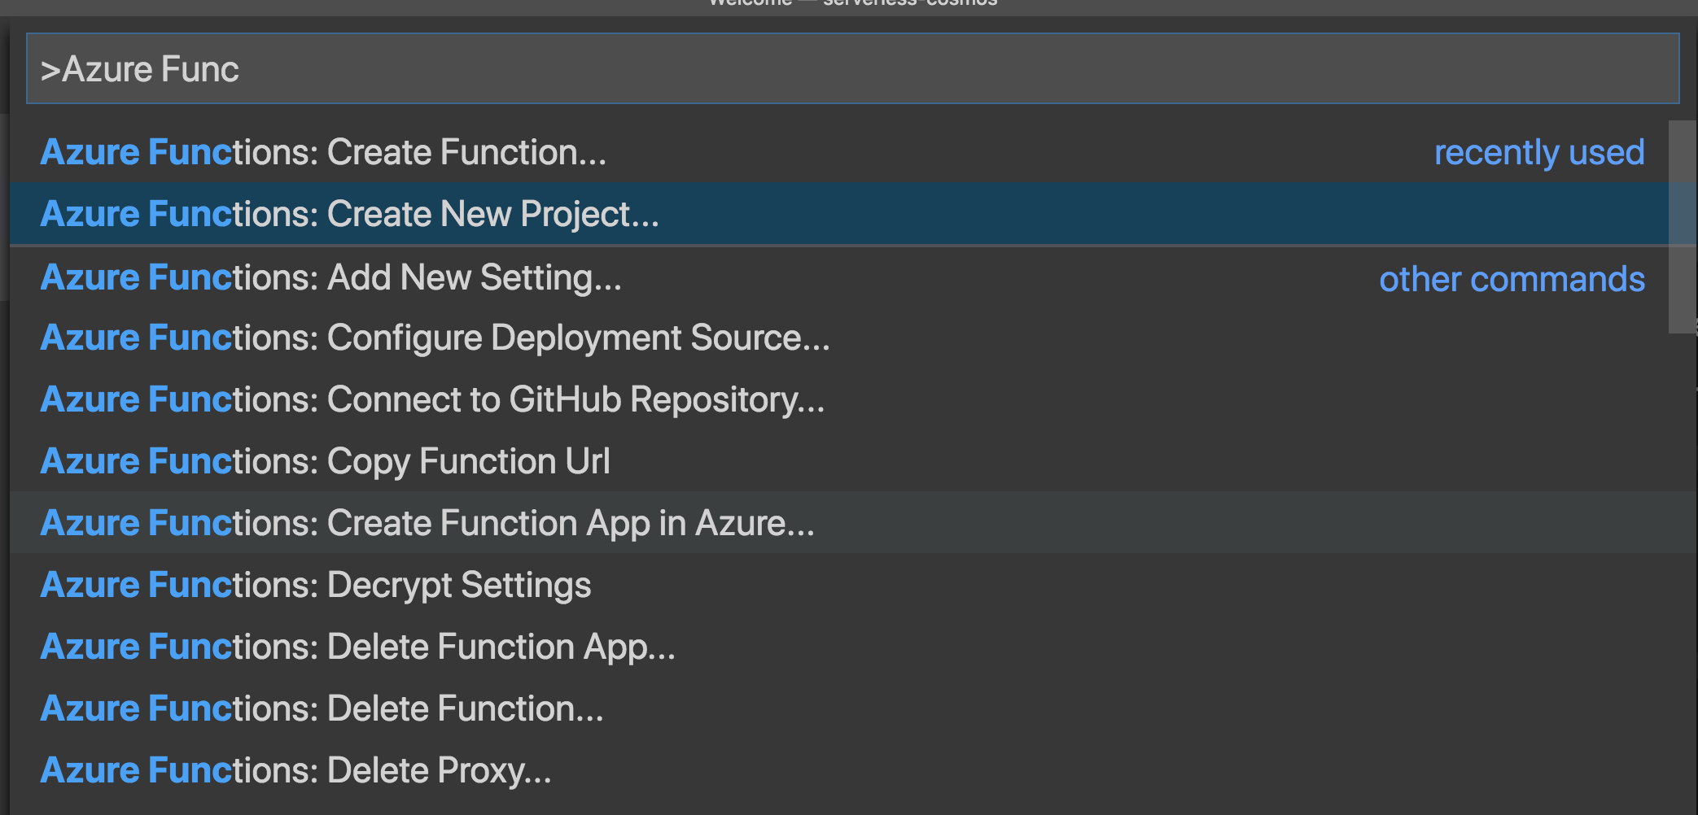The height and width of the screenshot is (815, 1698).
Task: Choose Azure Functions: Create Function App in Azure
Action: [x=427, y=523]
